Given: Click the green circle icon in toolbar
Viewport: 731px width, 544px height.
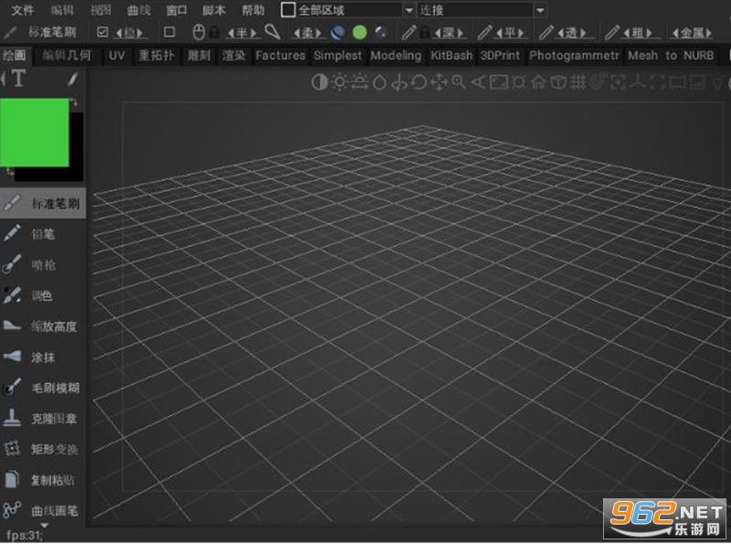Looking at the screenshot, I should tap(359, 32).
